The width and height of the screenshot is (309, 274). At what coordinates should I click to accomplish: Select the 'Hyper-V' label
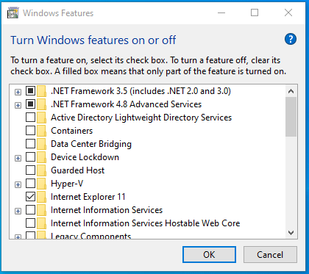(67, 184)
